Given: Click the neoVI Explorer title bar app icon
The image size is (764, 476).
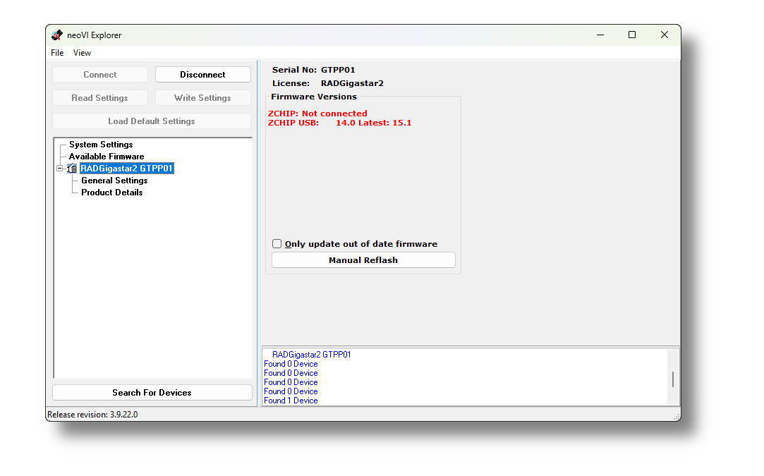Looking at the screenshot, I should tap(56, 35).
